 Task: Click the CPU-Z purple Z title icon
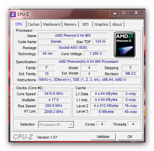point(13,14)
